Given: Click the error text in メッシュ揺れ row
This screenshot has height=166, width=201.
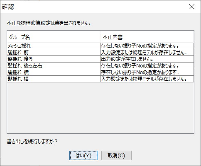Looking at the screenshot, I should coord(140,46).
